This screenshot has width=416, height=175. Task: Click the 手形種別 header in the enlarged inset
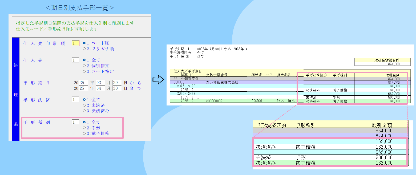[306, 125]
